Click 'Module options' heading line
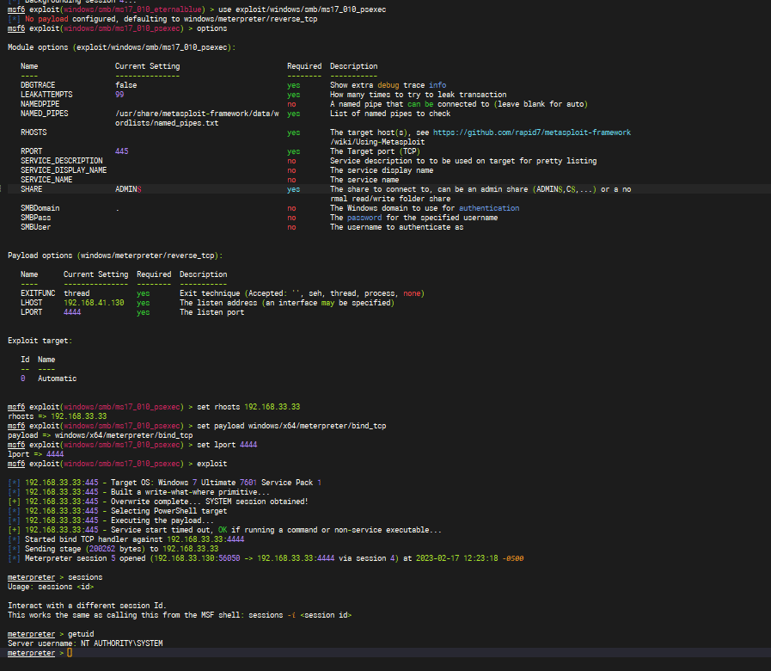The image size is (771, 671). pyautogui.click(x=121, y=47)
